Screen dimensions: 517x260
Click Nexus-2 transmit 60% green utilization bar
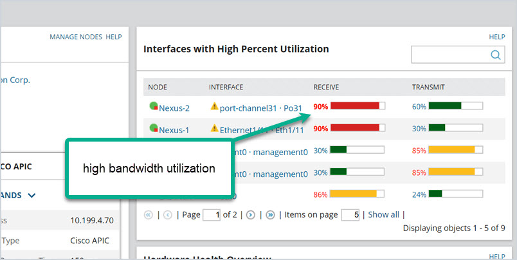[456, 106]
